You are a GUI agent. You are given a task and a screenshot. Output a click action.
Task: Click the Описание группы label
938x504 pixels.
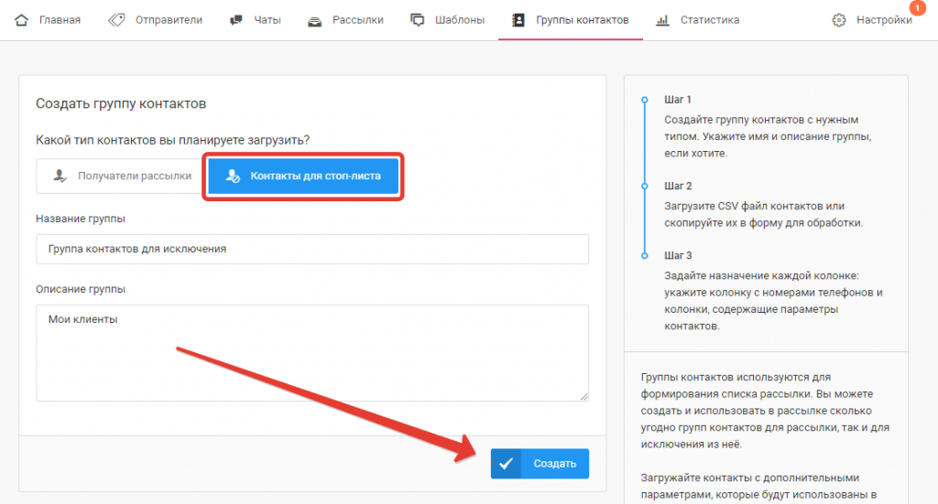click(81, 289)
